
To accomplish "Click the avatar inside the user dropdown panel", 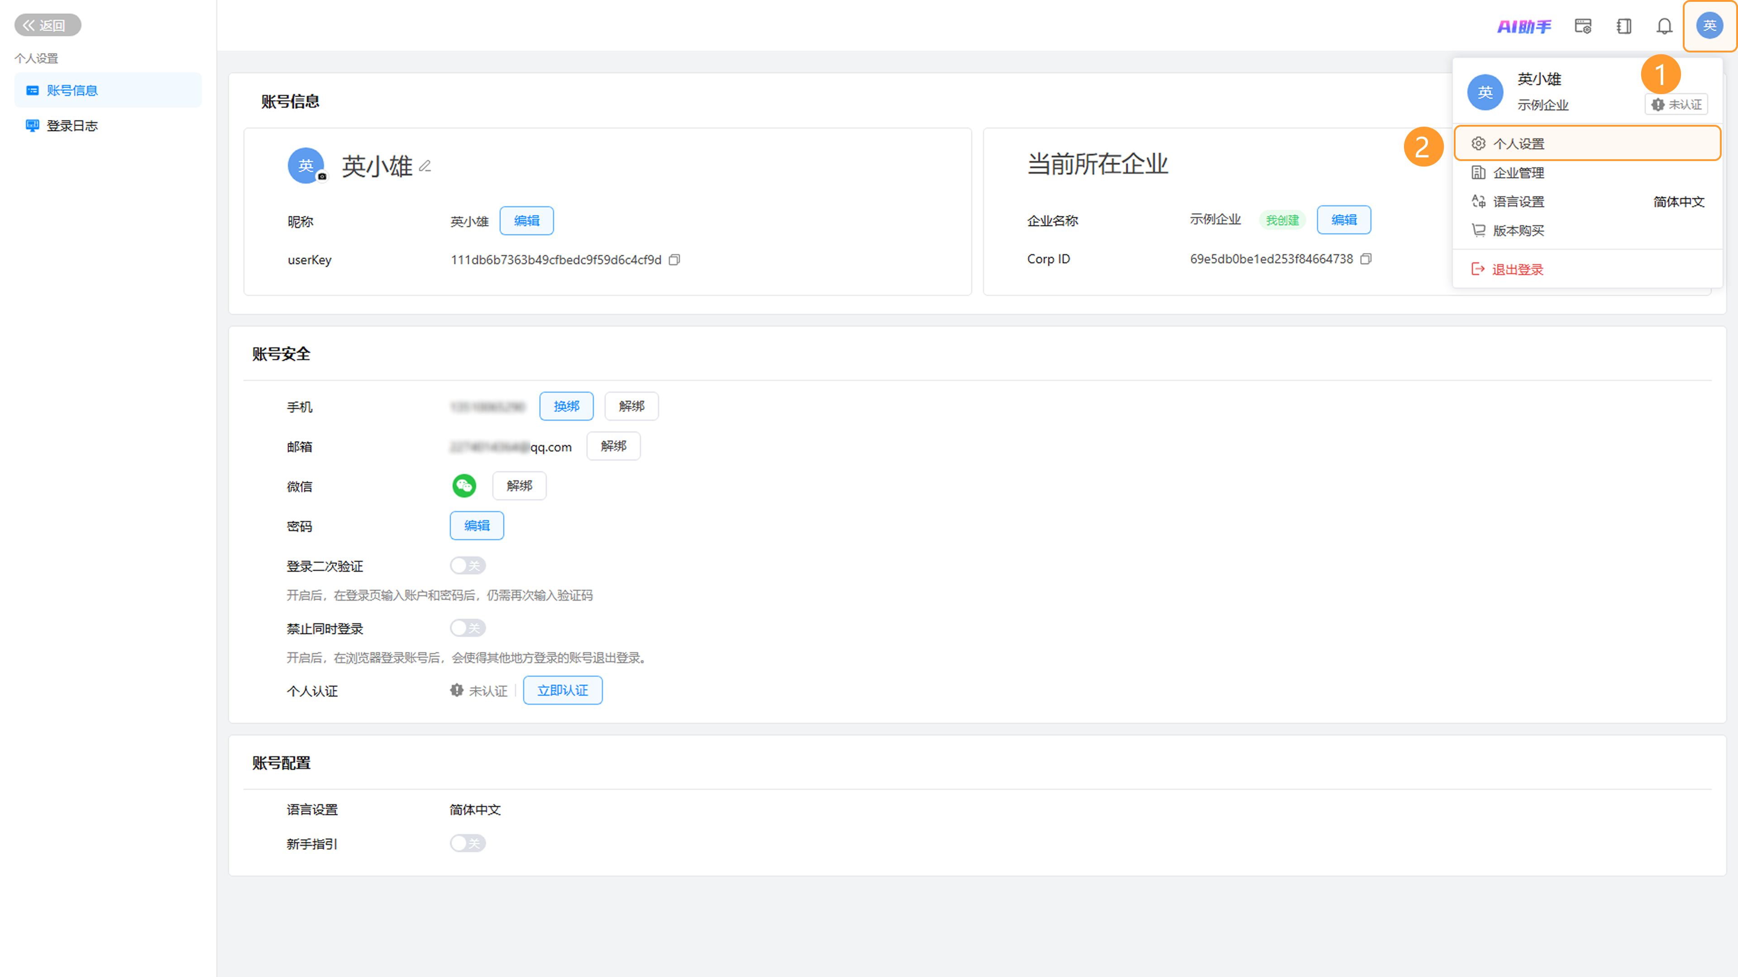I will coord(1485,92).
